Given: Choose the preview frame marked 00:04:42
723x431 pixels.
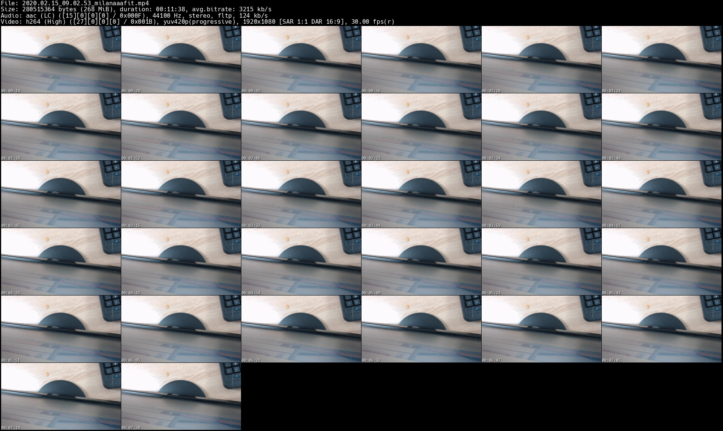Looking at the screenshot, I should point(181,262).
